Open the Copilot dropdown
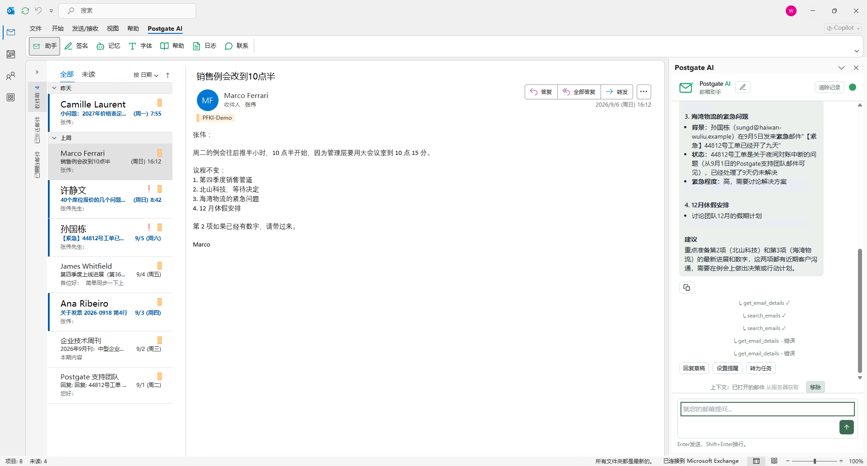 (x=843, y=28)
